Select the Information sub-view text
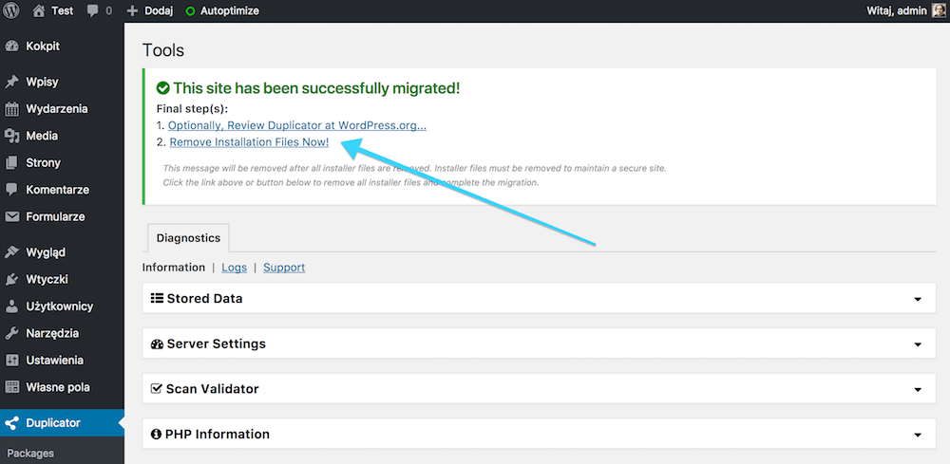Viewport: 950px width, 464px height. point(173,268)
